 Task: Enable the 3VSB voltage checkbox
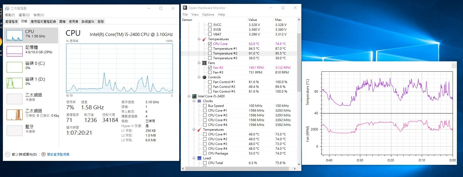(x=210, y=30)
